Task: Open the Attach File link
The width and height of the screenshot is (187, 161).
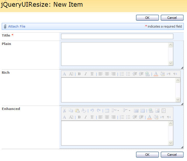Action: point(17,26)
